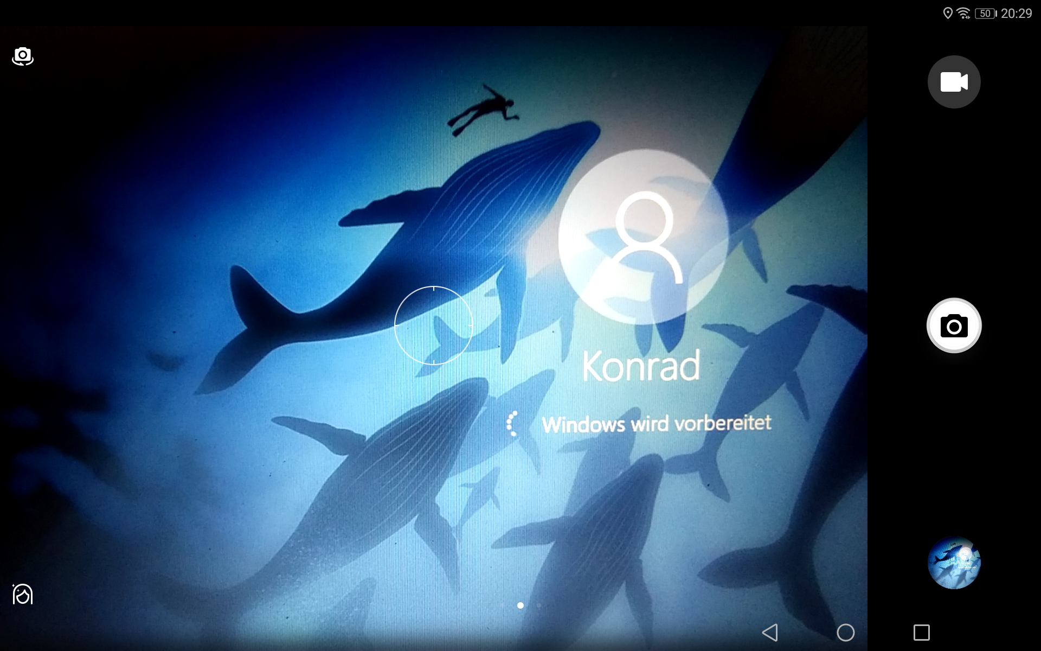This screenshot has height=651, width=1041.
Task: Select the active camera mode page dot
Action: 520,605
